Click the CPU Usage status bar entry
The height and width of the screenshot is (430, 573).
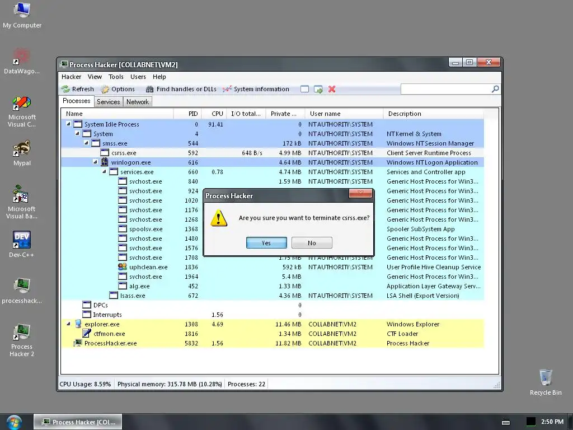pyautogui.click(x=85, y=384)
